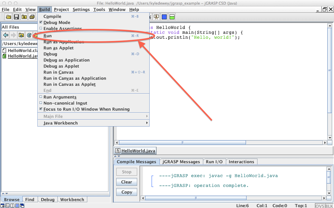Click the easel run-in-canvas toolbar icon
This screenshot has width=334, height=208.
click(157, 16)
